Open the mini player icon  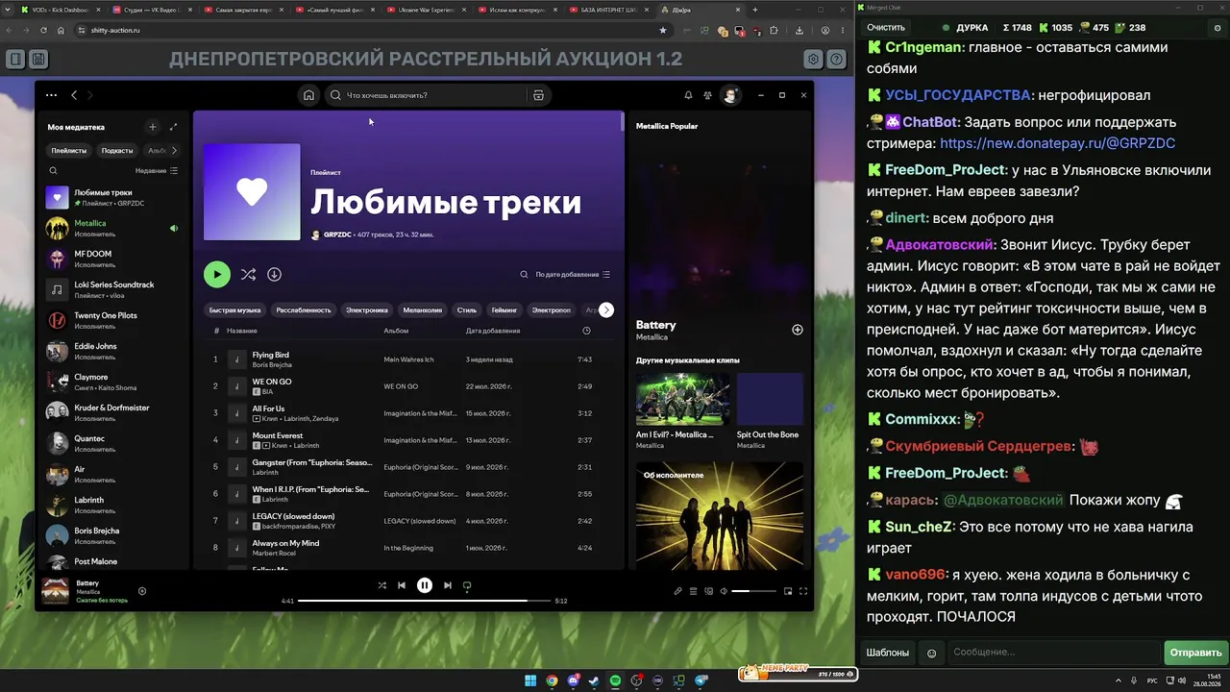[788, 591]
